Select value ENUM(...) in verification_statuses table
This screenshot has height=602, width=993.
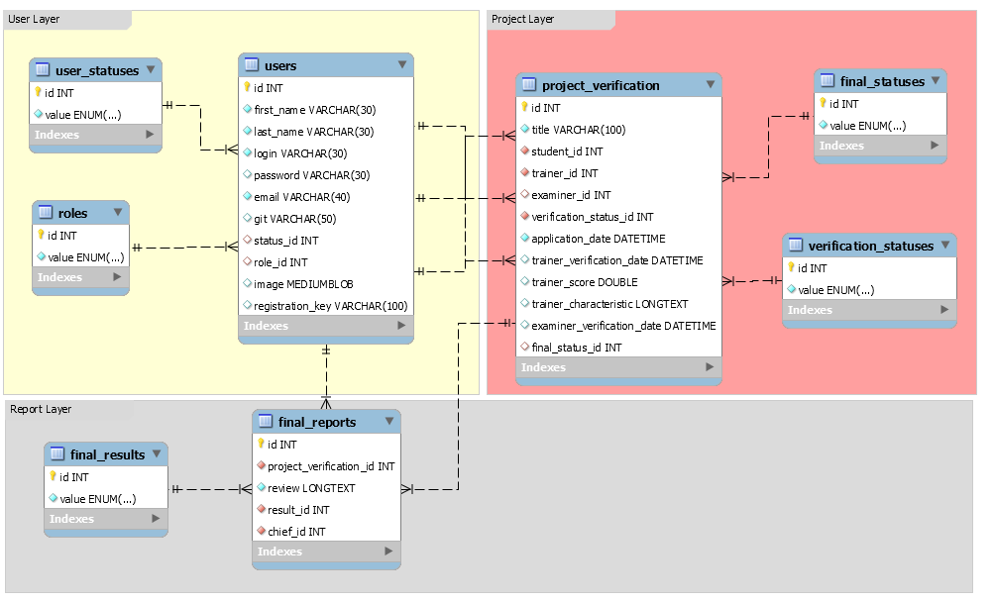coord(869,289)
